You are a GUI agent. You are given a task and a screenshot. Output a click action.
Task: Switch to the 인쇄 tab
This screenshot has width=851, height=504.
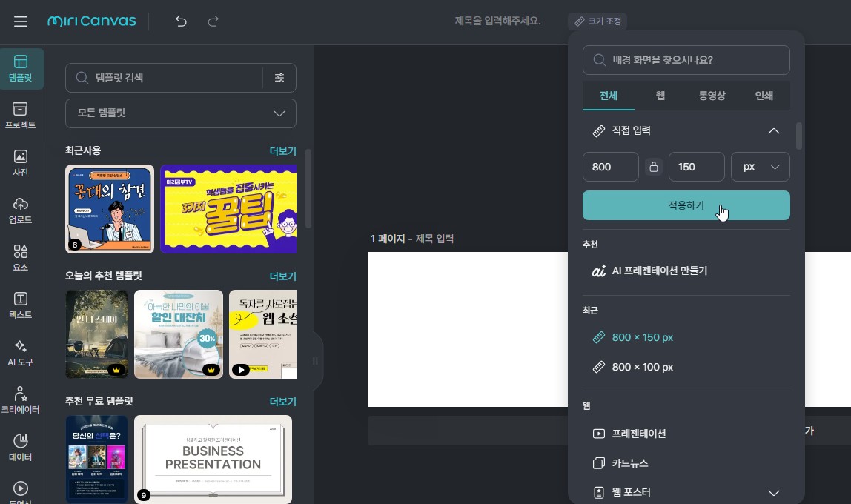(x=764, y=95)
